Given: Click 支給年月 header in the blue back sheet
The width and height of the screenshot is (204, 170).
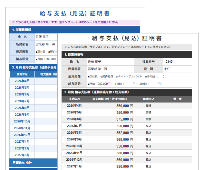Looking at the screenshot, I should click(x=22, y=74).
